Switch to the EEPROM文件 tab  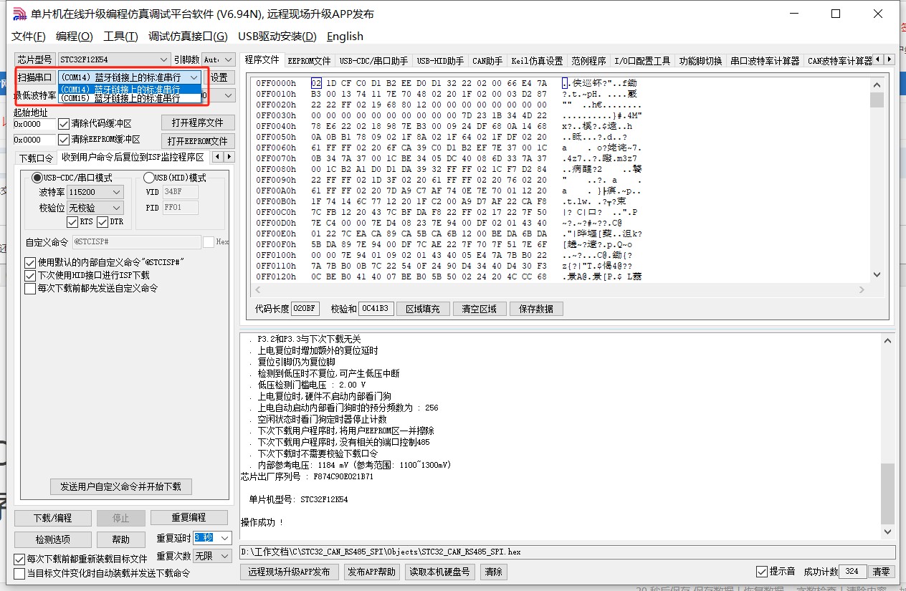click(x=309, y=61)
